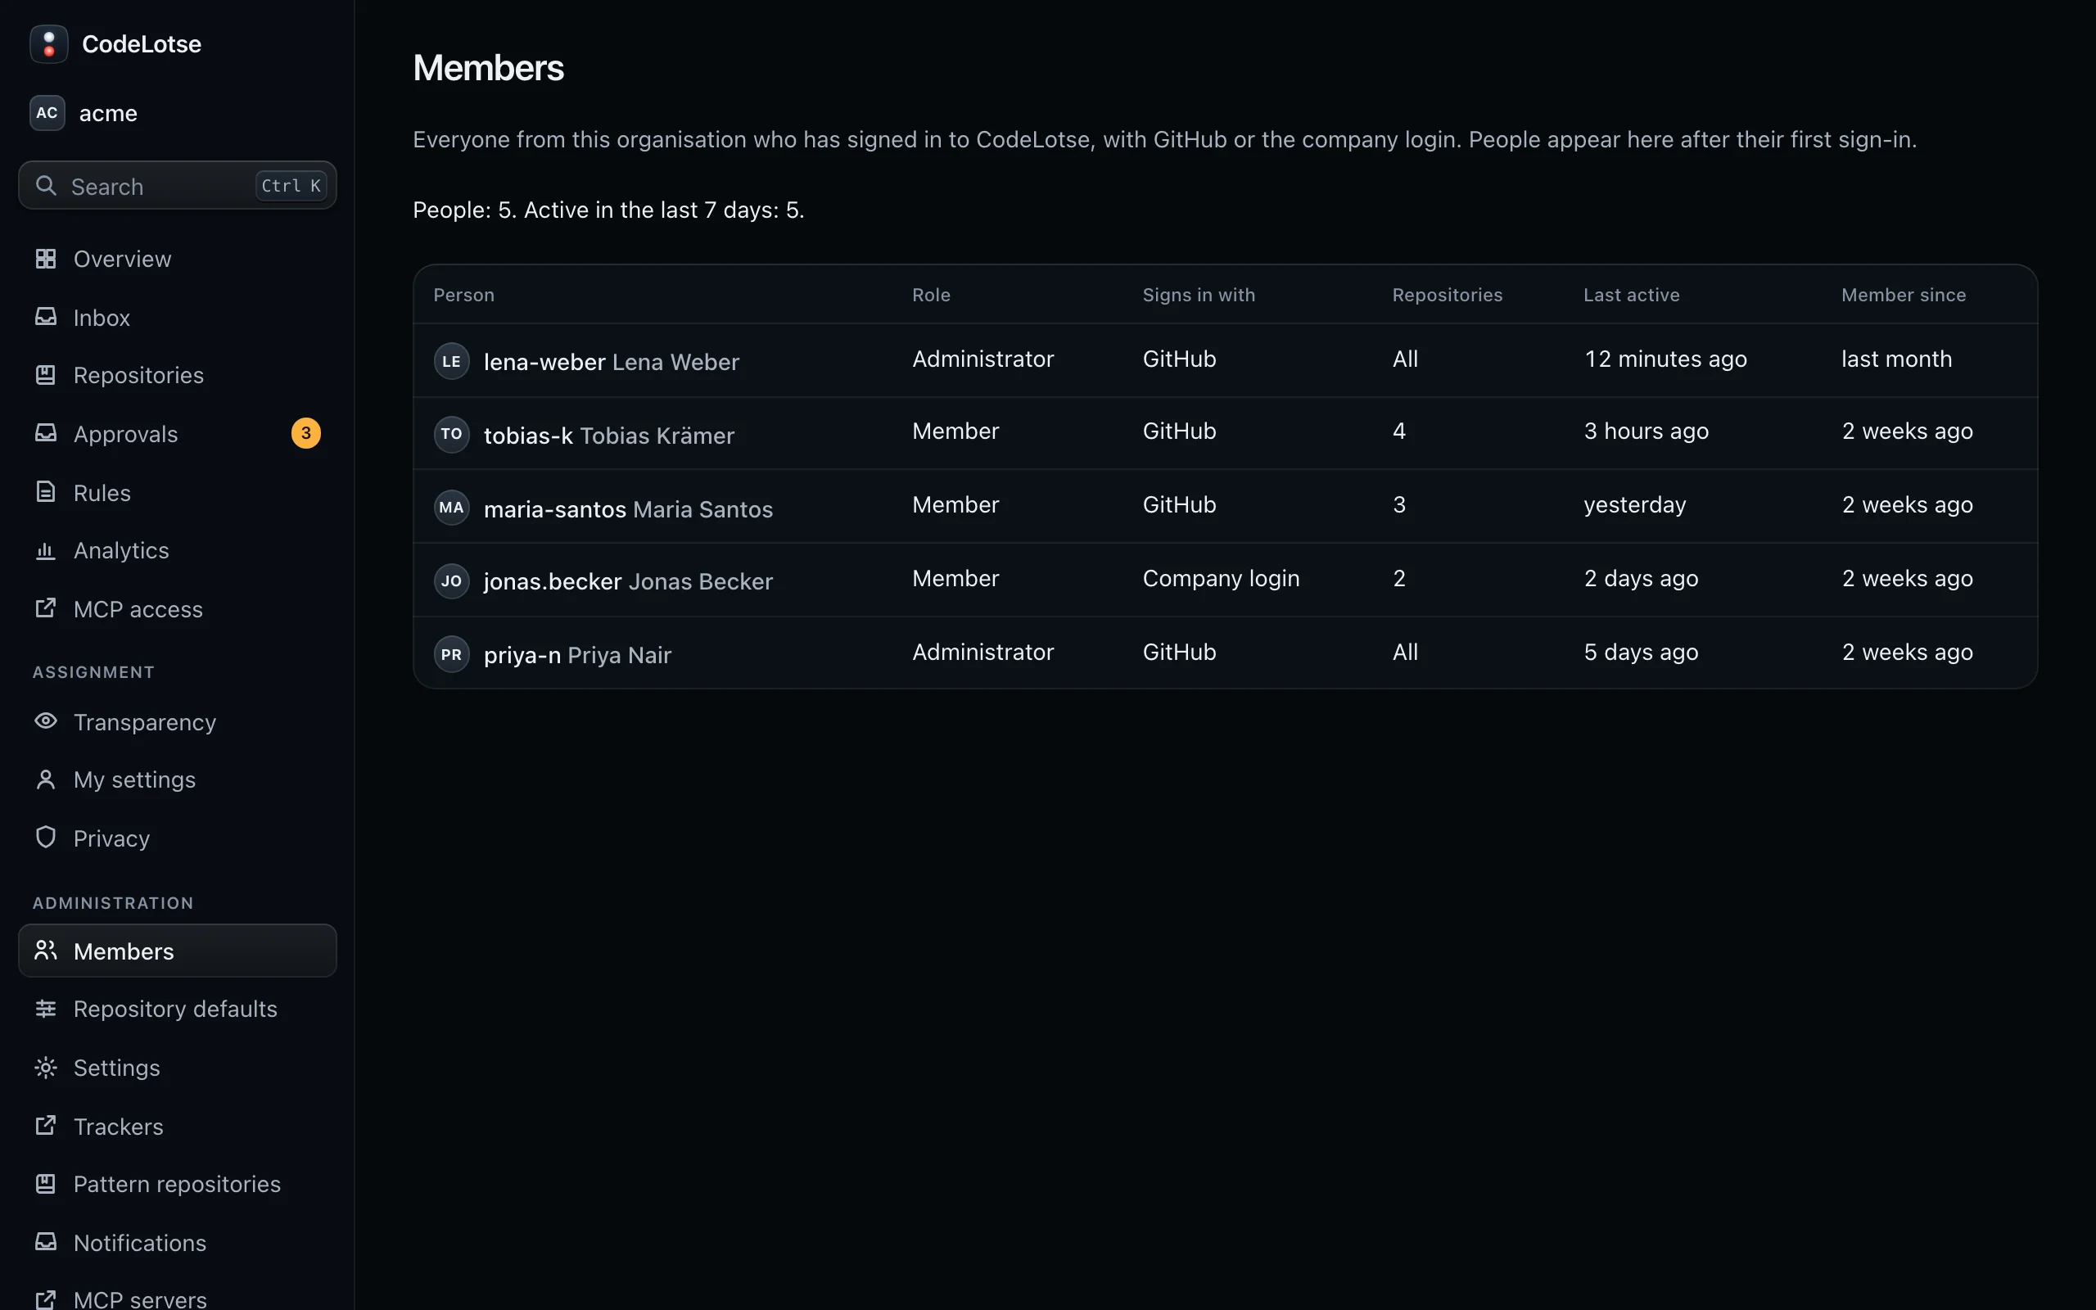
Task: Click the Settings gear icon
Action: click(46, 1068)
